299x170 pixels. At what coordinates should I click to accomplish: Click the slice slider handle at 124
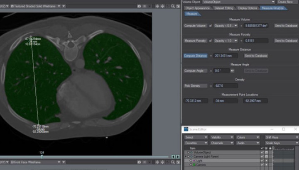pos(42,157)
